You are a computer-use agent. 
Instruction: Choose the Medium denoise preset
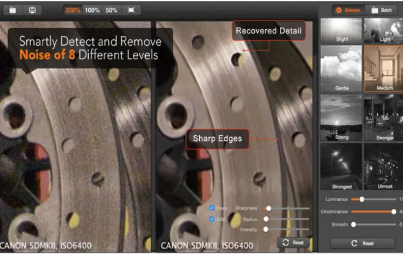pyautogui.click(x=383, y=68)
